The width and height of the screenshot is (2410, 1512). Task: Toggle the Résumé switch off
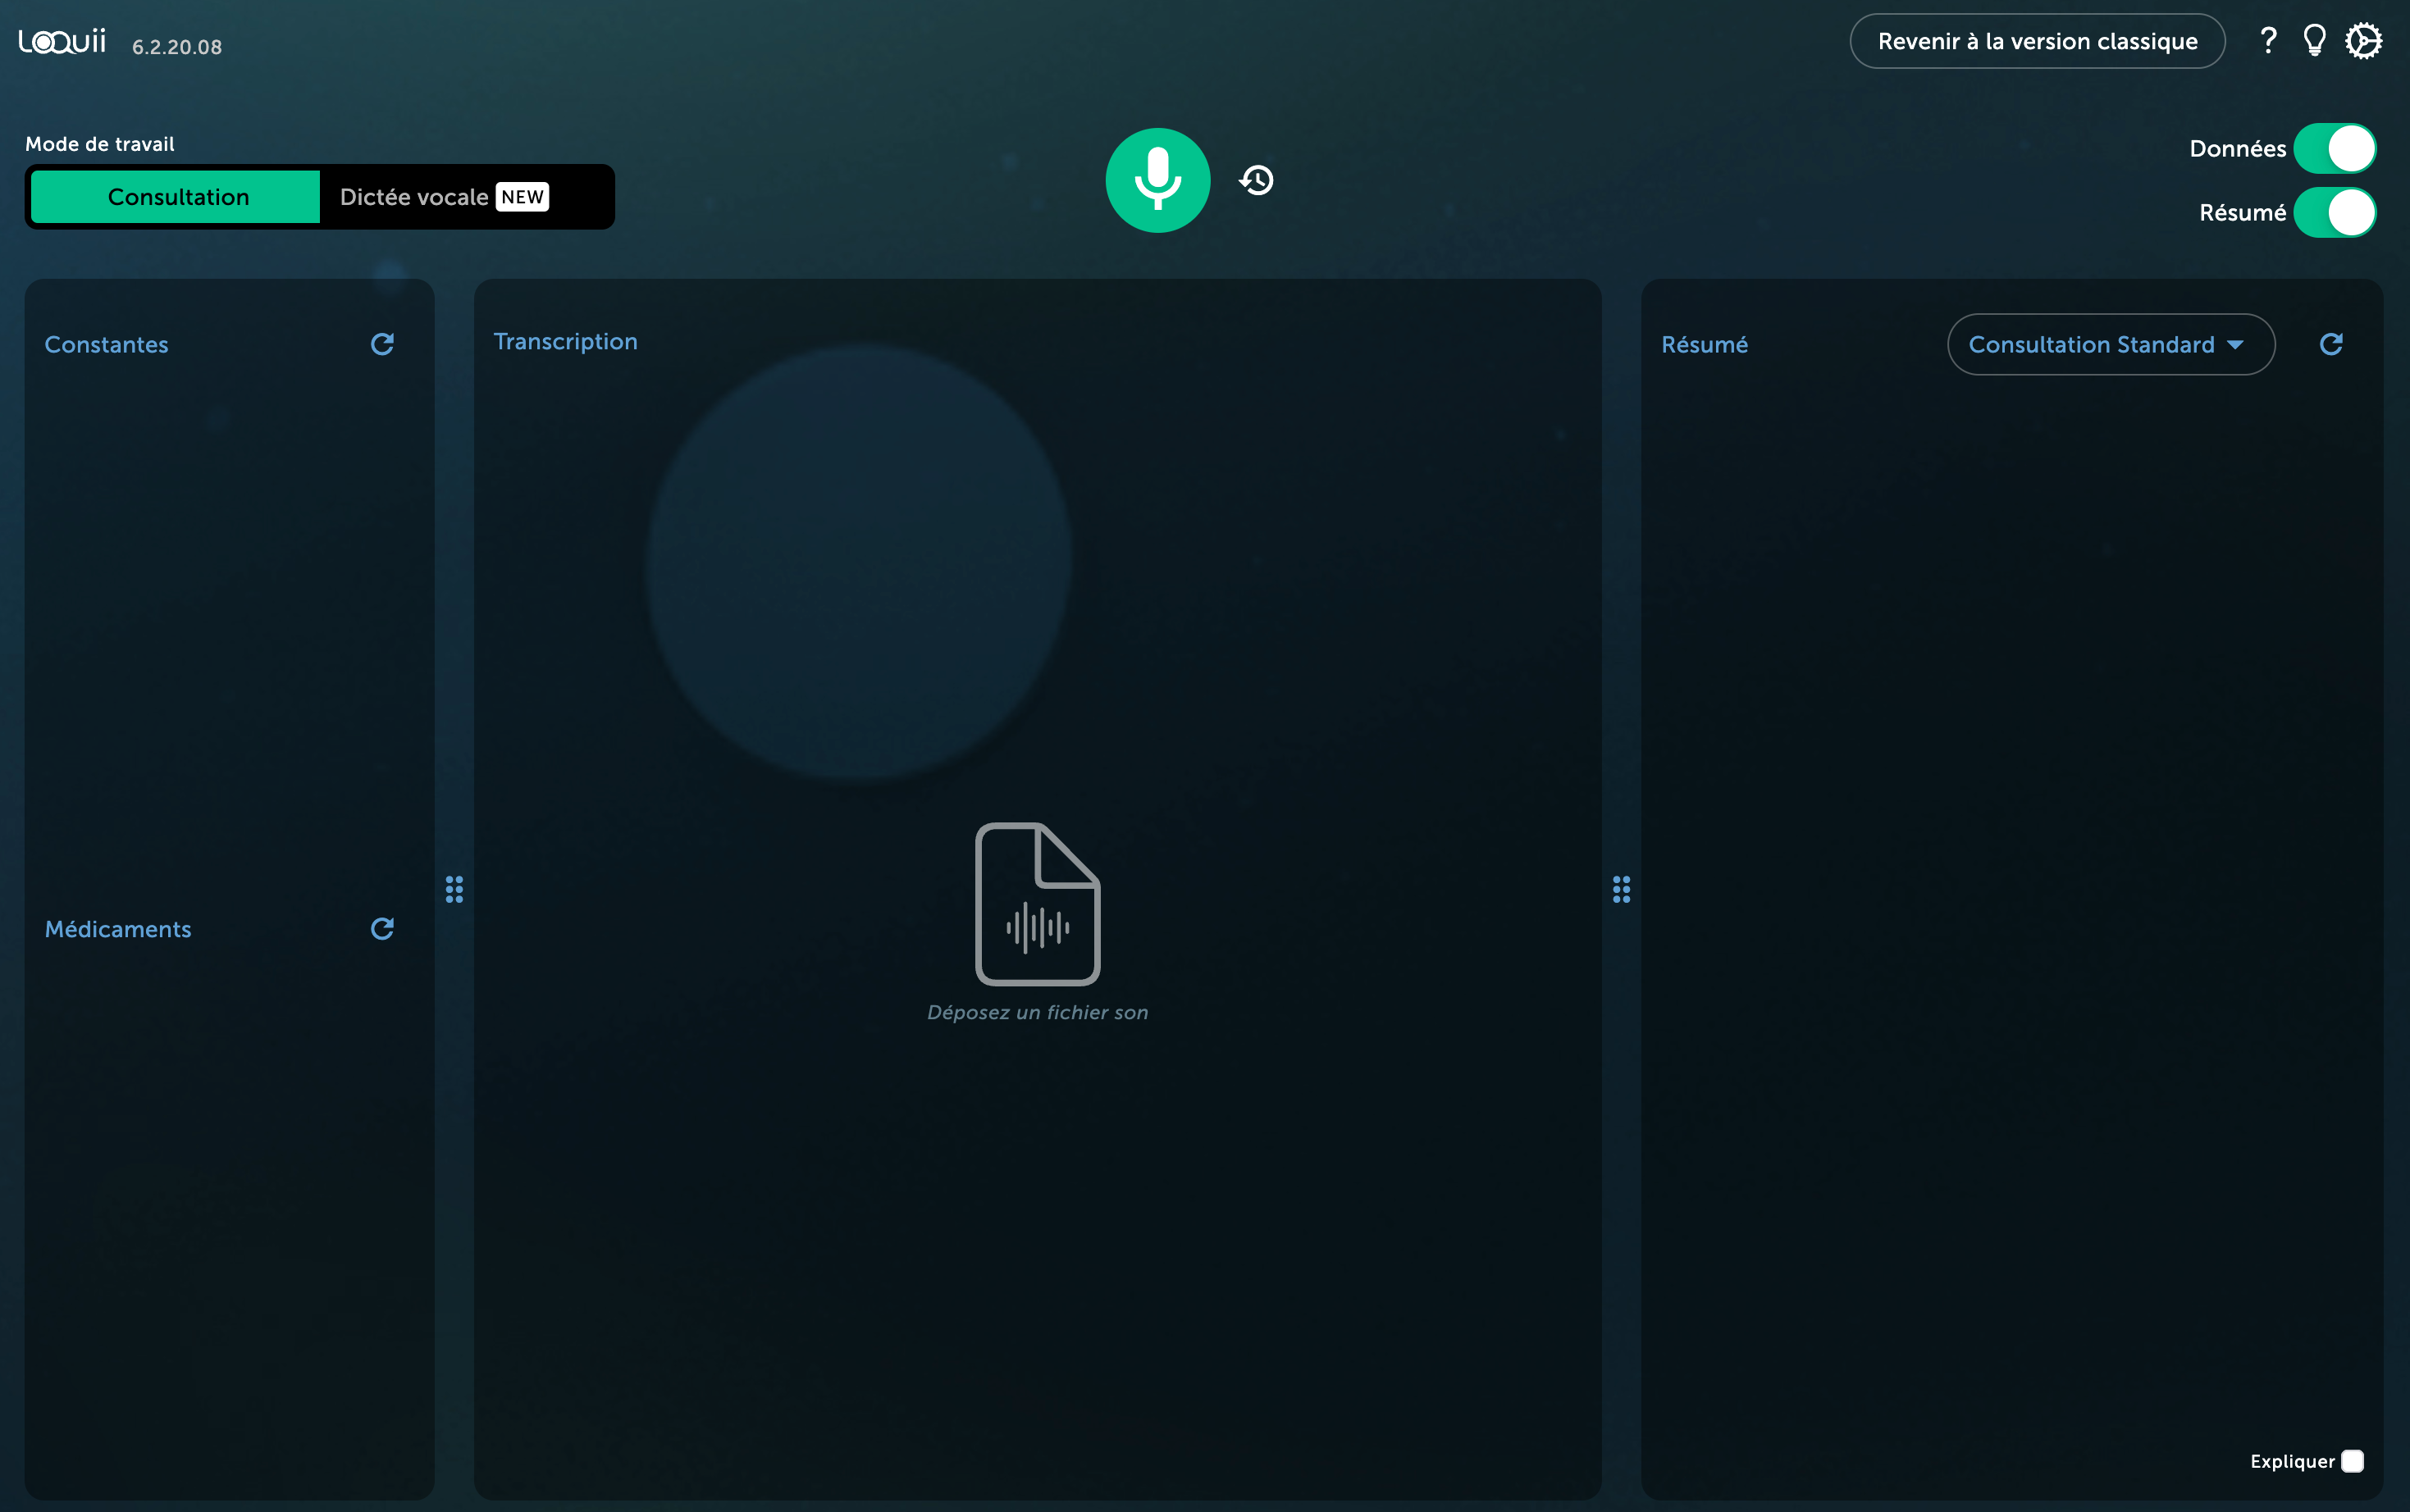tap(2334, 213)
